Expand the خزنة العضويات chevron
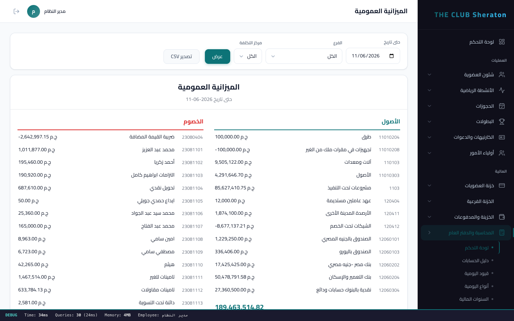The image size is (514, 321). pyautogui.click(x=429, y=185)
